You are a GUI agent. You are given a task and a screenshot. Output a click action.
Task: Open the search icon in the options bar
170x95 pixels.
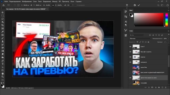[x=158, y=5]
